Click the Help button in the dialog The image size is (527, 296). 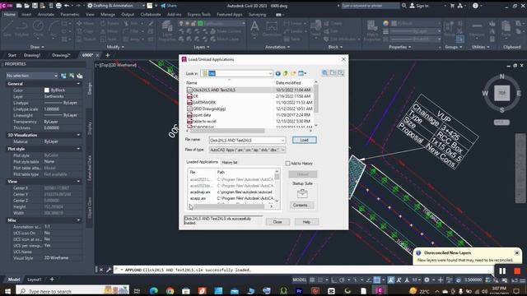click(x=306, y=222)
